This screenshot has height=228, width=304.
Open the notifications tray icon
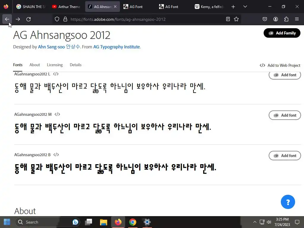click(297, 222)
